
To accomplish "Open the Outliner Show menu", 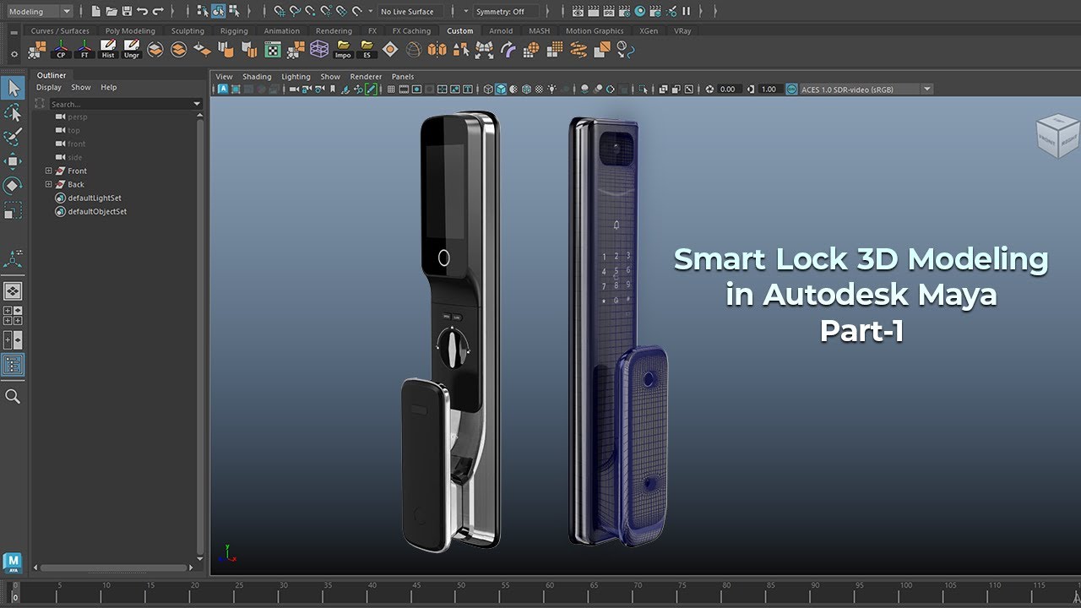I will click(81, 87).
